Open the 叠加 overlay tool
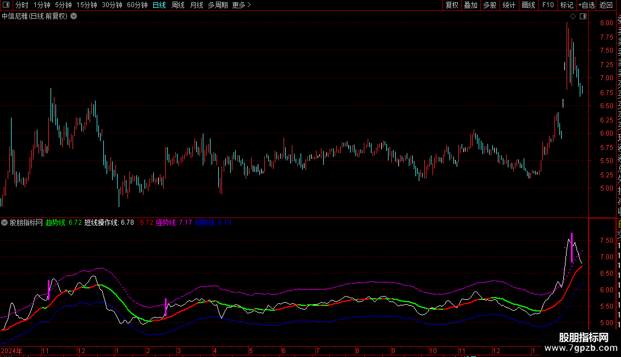 470,5
